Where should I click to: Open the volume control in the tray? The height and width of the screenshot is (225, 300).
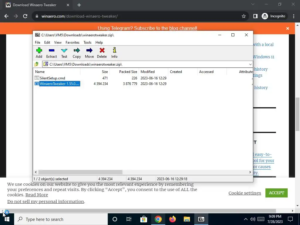(x=253, y=219)
